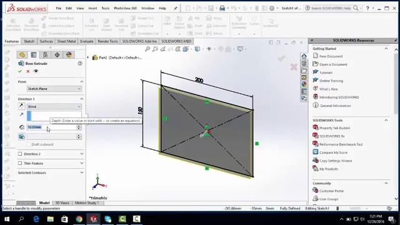Screen dimensions: 400x225
Task: Open Property Tab Builder link
Action: [335, 127]
